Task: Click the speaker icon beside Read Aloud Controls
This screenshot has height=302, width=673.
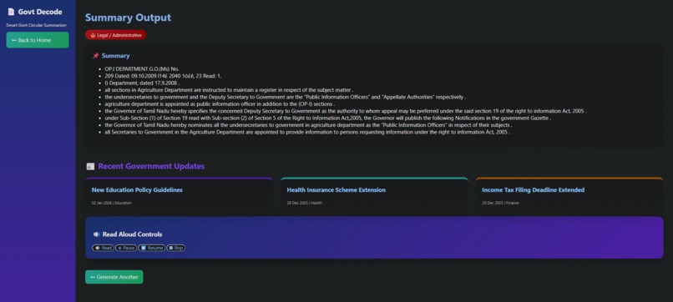Action: pyautogui.click(x=97, y=234)
